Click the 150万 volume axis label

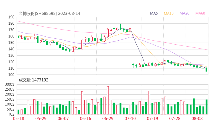pyautogui.click(x=10, y=99)
